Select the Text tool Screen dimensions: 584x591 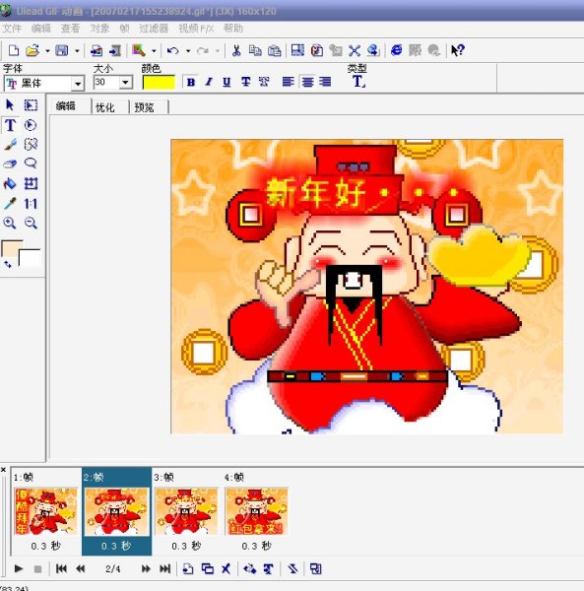click(x=11, y=125)
